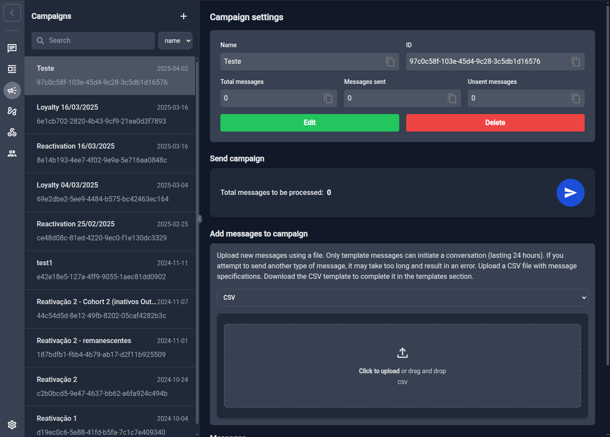Viewport: 610px width, 437px height.
Task: Select the Teste campaign in the list
Action: 109,75
